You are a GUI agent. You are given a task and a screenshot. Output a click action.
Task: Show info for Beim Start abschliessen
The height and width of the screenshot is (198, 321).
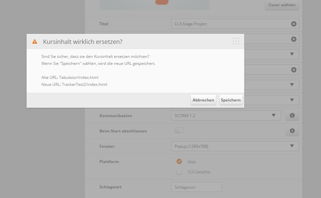coord(292,131)
